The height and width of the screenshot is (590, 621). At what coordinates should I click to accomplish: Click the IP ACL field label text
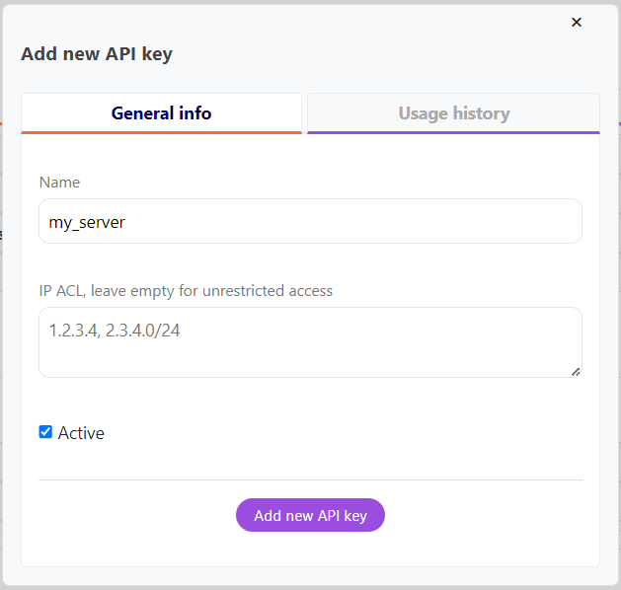click(x=186, y=291)
